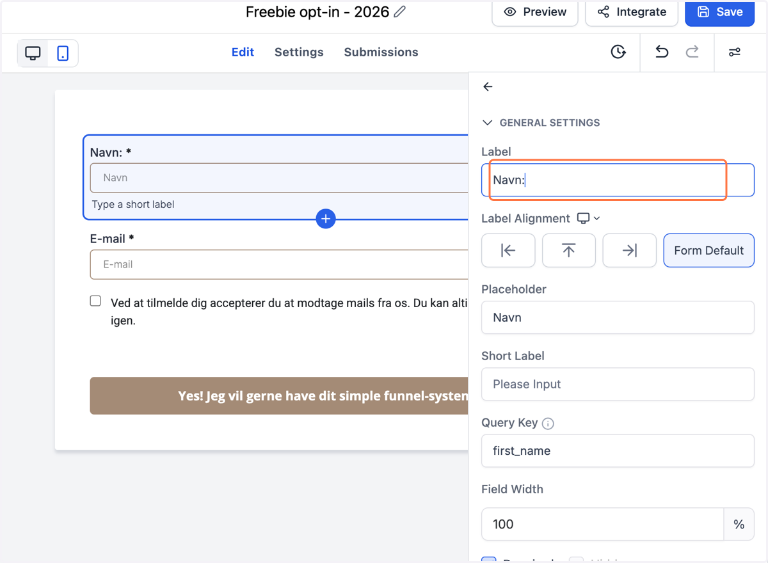Click the brown funnel-system submit button
The image size is (768, 563).
coord(279,396)
